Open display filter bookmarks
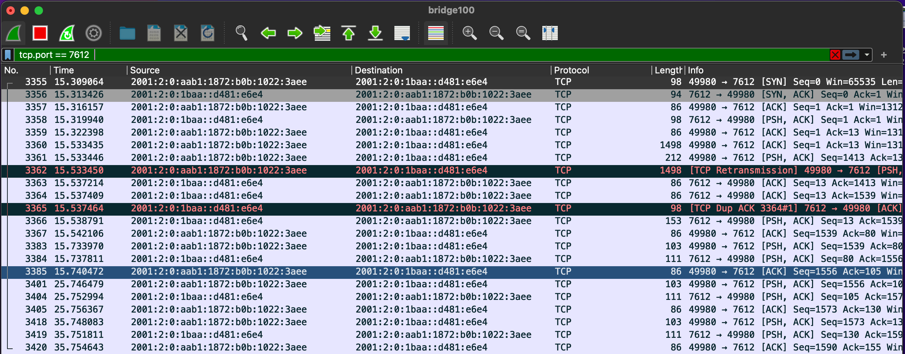The width and height of the screenshot is (905, 354). point(8,55)
